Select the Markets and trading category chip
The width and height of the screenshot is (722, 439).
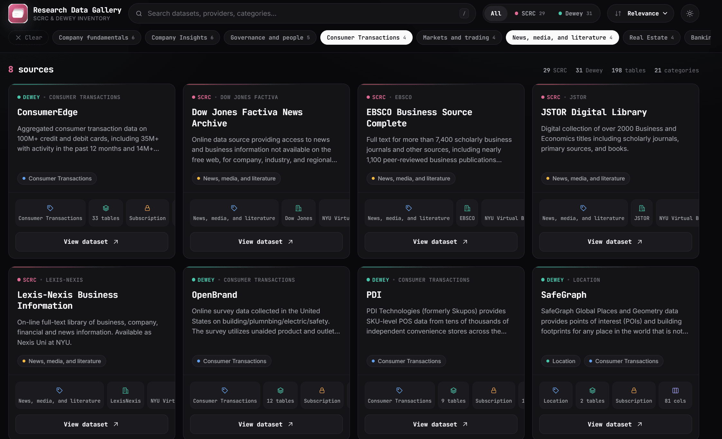[459, 38]
